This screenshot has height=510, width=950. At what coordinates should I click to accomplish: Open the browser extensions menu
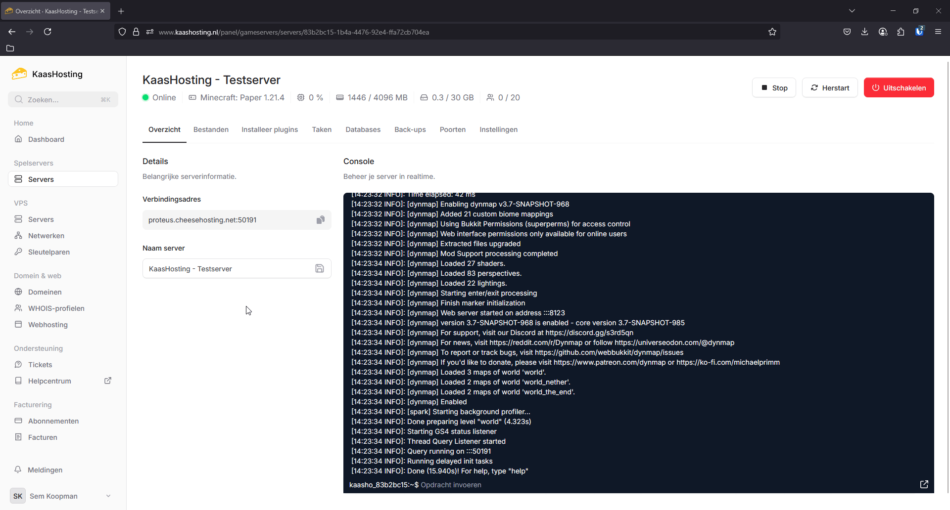[901, 32]
